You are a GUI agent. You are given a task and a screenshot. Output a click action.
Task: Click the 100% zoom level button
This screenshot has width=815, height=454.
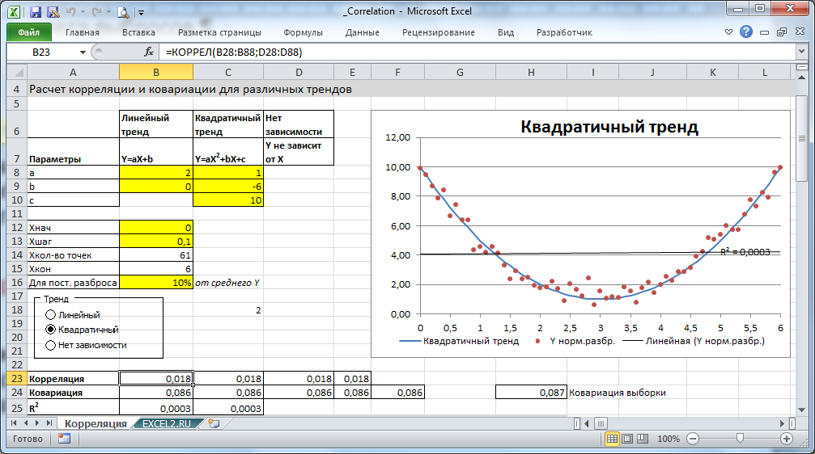pos(669,439)
